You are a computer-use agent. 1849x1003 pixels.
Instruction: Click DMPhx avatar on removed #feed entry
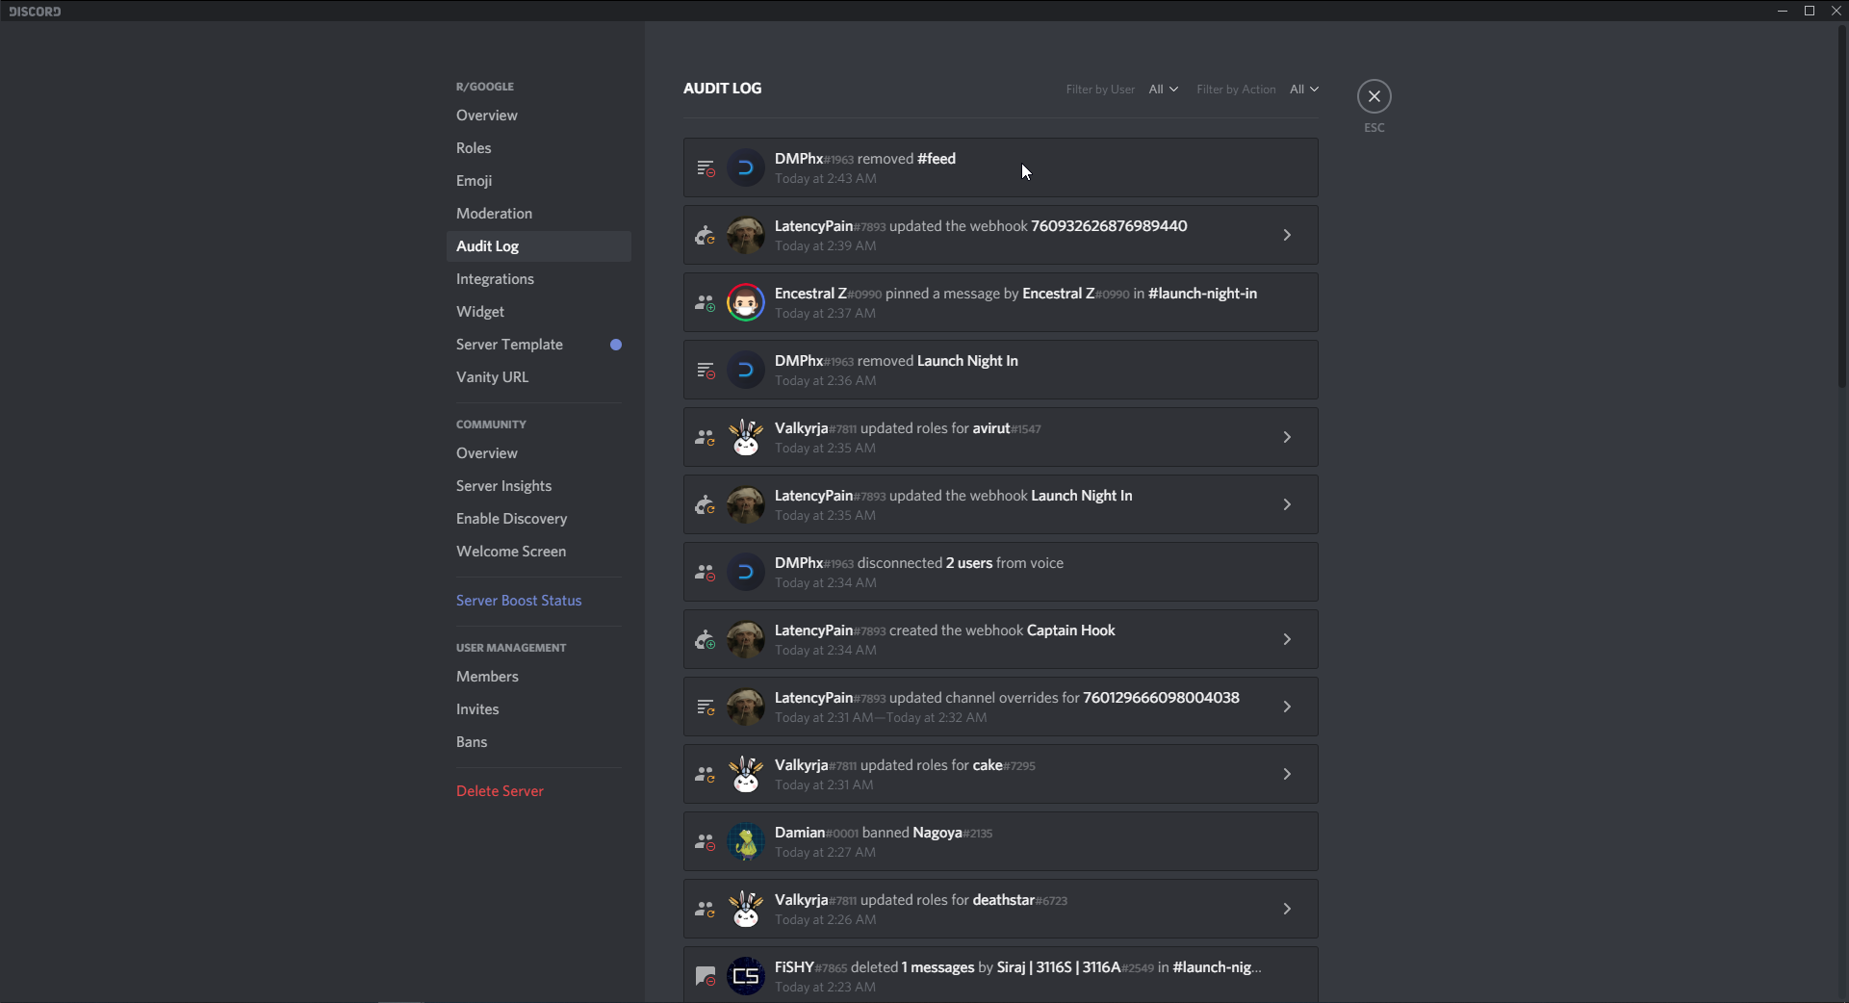click(745, 168)
